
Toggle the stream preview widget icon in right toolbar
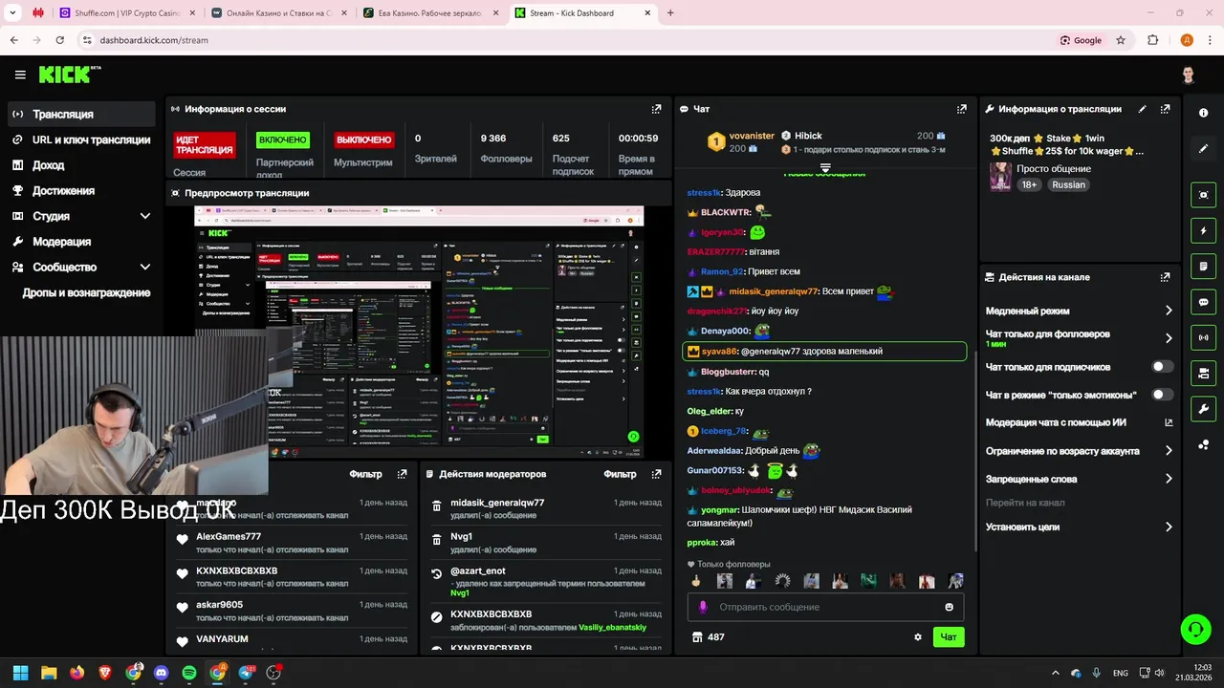point(1203,195)
